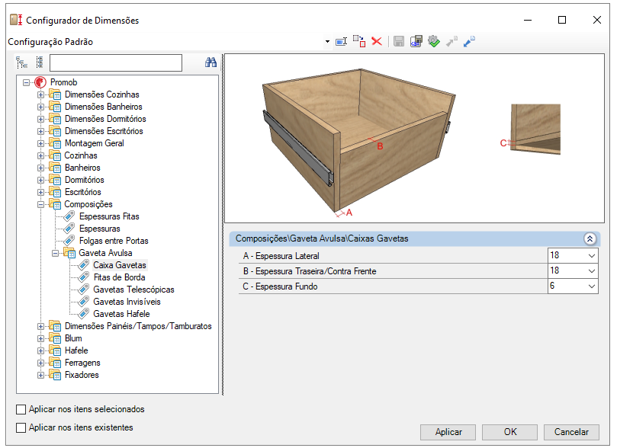Click the Ferragens folder icon
The height and width of the screenshot is (448, 617).
[55, 363]
